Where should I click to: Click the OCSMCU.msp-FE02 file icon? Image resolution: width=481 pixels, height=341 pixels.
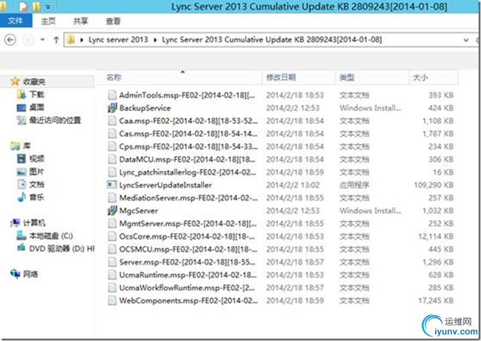pyautogui.click(x=112, y=250)
